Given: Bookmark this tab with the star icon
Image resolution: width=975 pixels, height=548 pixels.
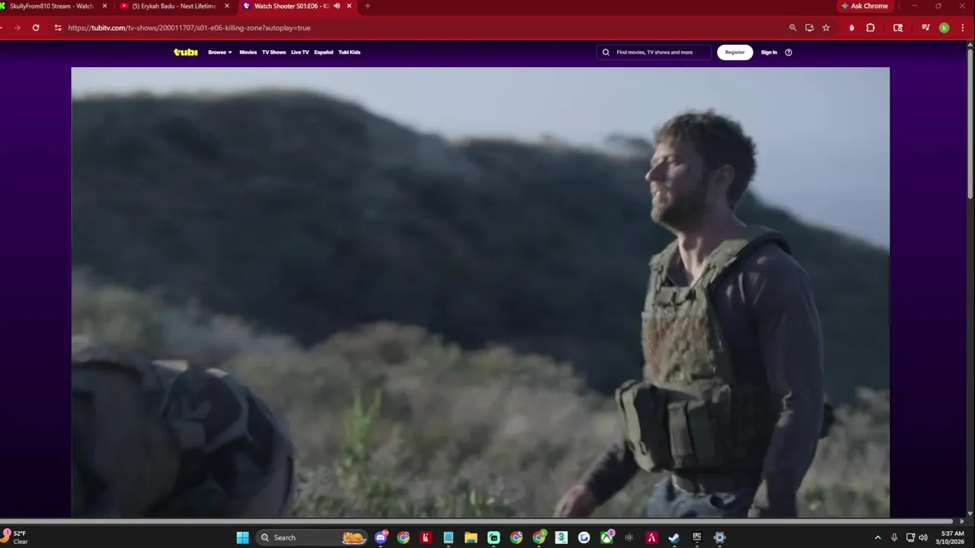Looking at the screenshot, I should coord(826,27).
